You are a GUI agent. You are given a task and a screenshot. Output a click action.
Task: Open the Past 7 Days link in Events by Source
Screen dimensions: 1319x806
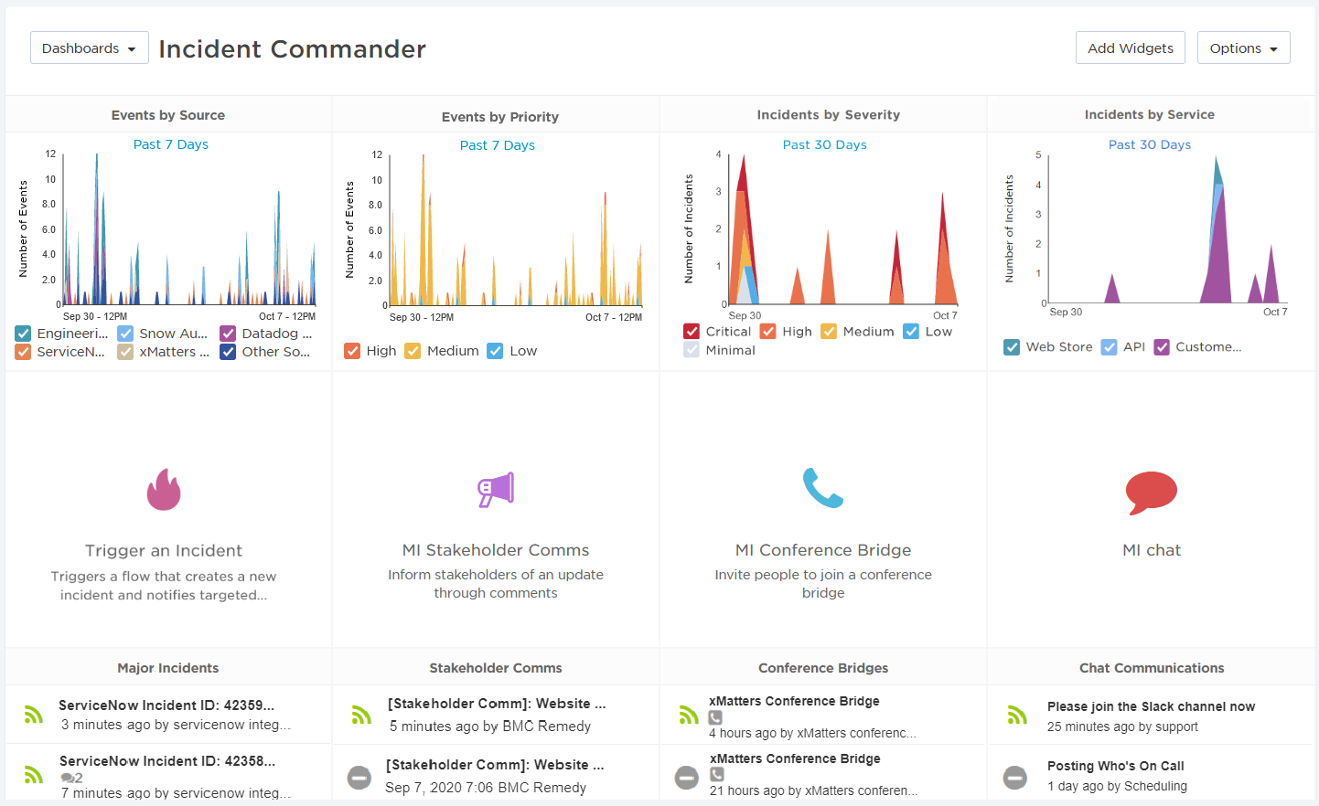tap(170, 144)
